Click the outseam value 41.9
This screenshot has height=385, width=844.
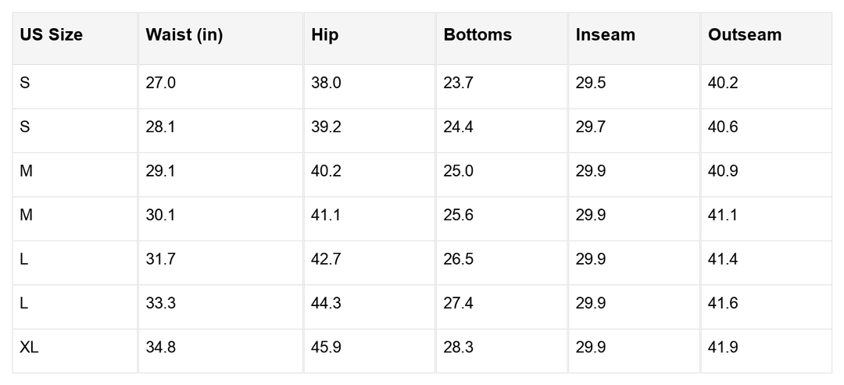click(x=723, y=348)
